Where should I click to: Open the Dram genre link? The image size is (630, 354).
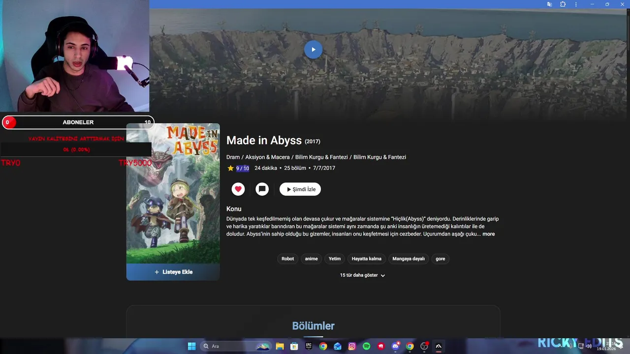click(x=233, y=157)
